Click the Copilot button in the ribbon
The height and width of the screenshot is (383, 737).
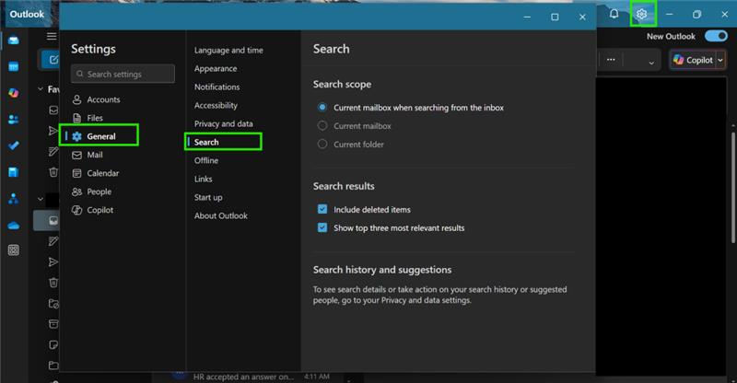[694, 60]
